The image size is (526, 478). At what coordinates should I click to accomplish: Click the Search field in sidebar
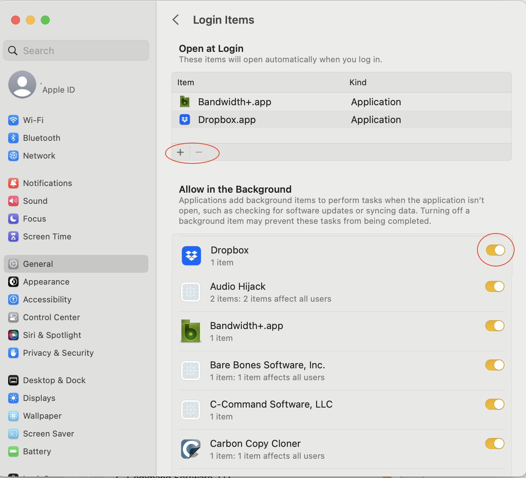click(x=76, y=50)
